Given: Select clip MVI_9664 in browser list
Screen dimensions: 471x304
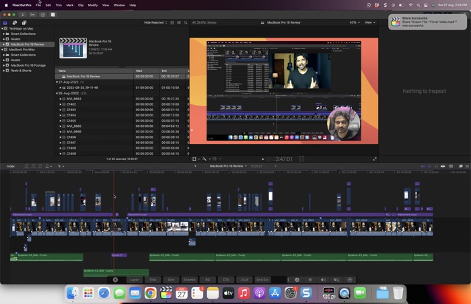Looking at the screenshot, I should pos(122,98).
